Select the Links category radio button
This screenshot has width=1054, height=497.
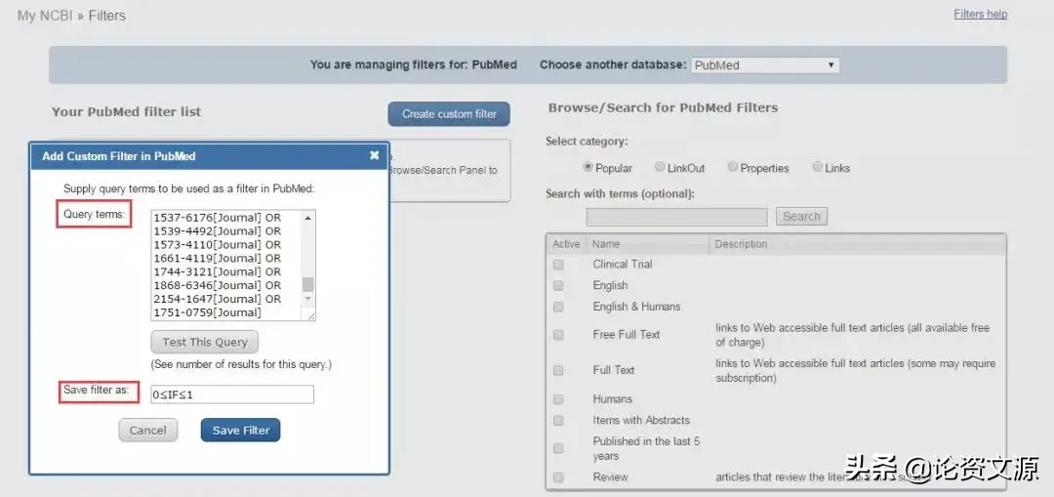click(818, 167)
